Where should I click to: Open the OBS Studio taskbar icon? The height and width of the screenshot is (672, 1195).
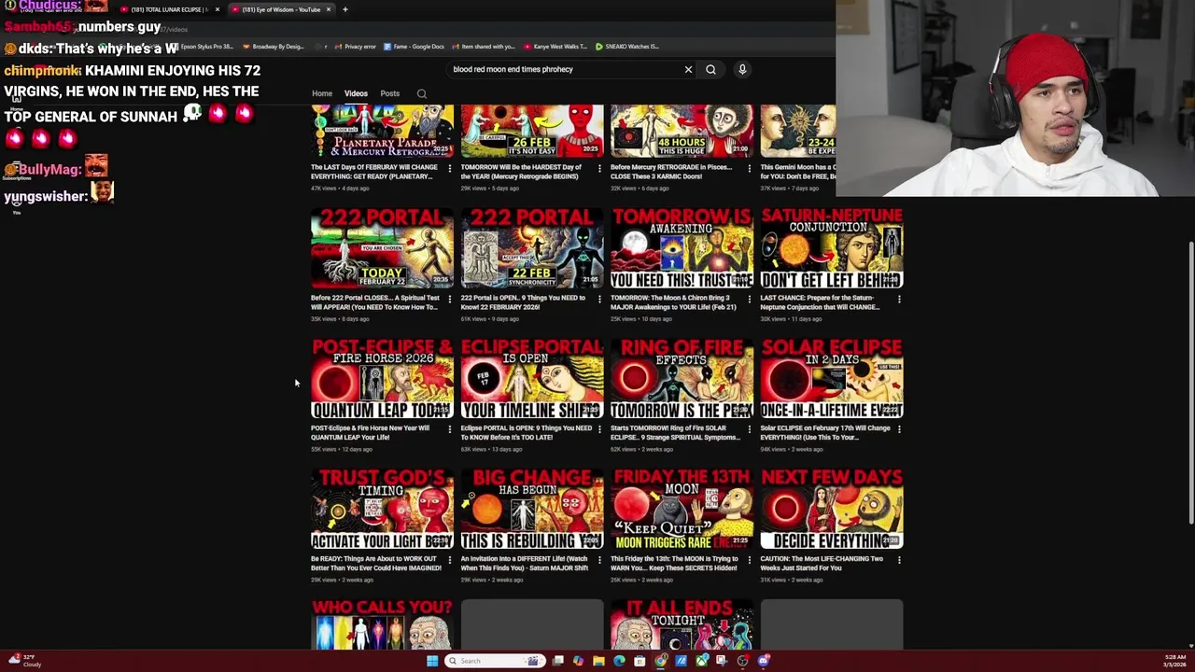[x=742, y=661]
